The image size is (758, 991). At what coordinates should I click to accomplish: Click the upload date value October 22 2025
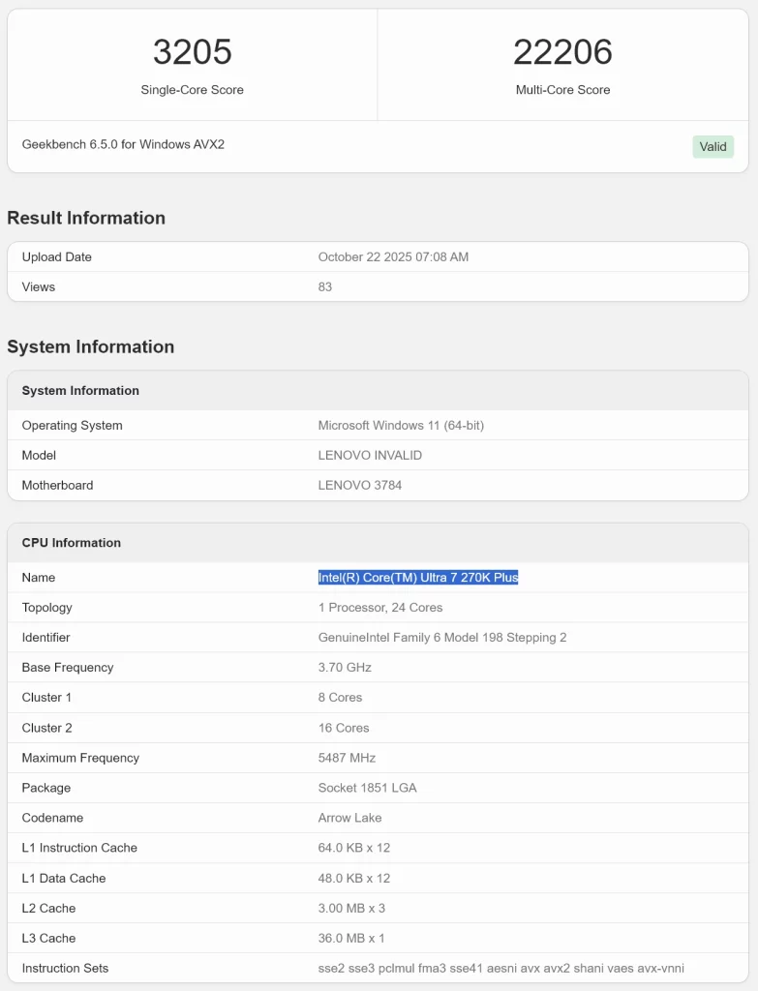click(393, 257)
